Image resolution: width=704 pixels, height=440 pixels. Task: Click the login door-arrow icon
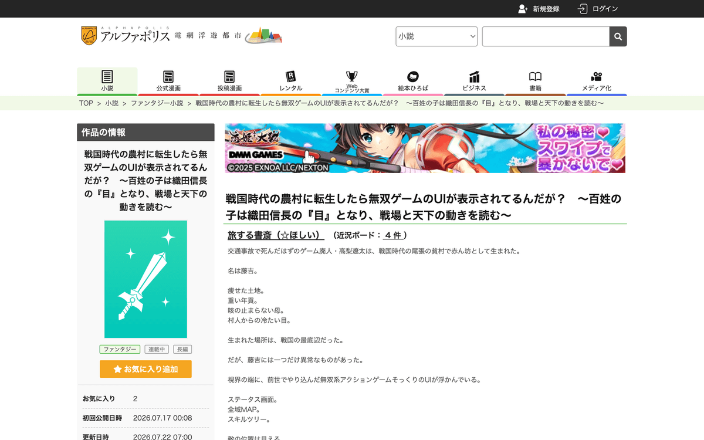pos(583,9)
